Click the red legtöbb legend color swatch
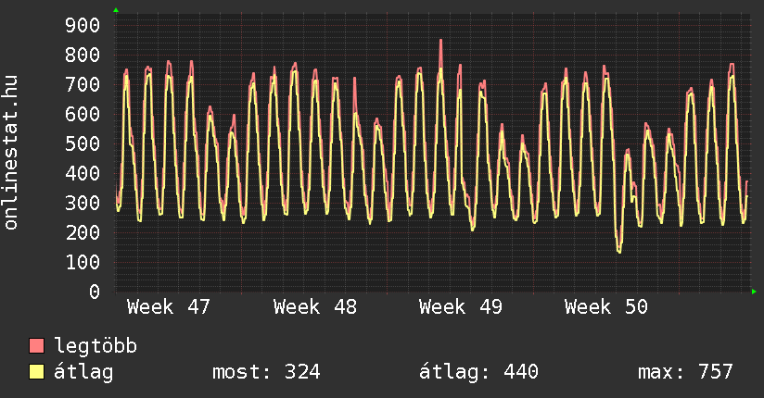The height and width of the screenshot is (398, 764). pyautogui.click(x=37, y=346)
